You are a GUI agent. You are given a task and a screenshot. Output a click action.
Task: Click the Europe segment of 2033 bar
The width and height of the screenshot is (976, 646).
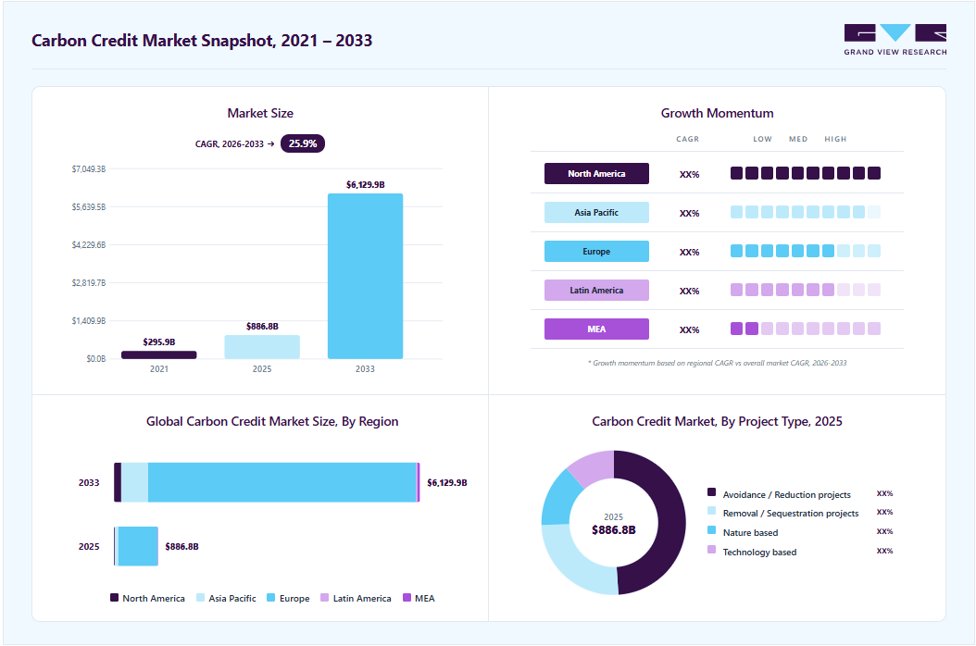(282, 482)
